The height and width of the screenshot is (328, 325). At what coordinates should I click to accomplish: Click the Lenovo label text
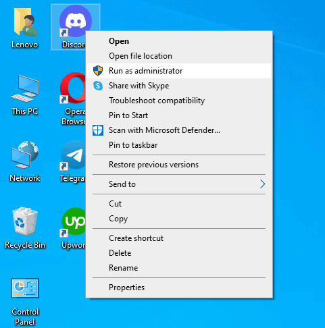(25, 45)
